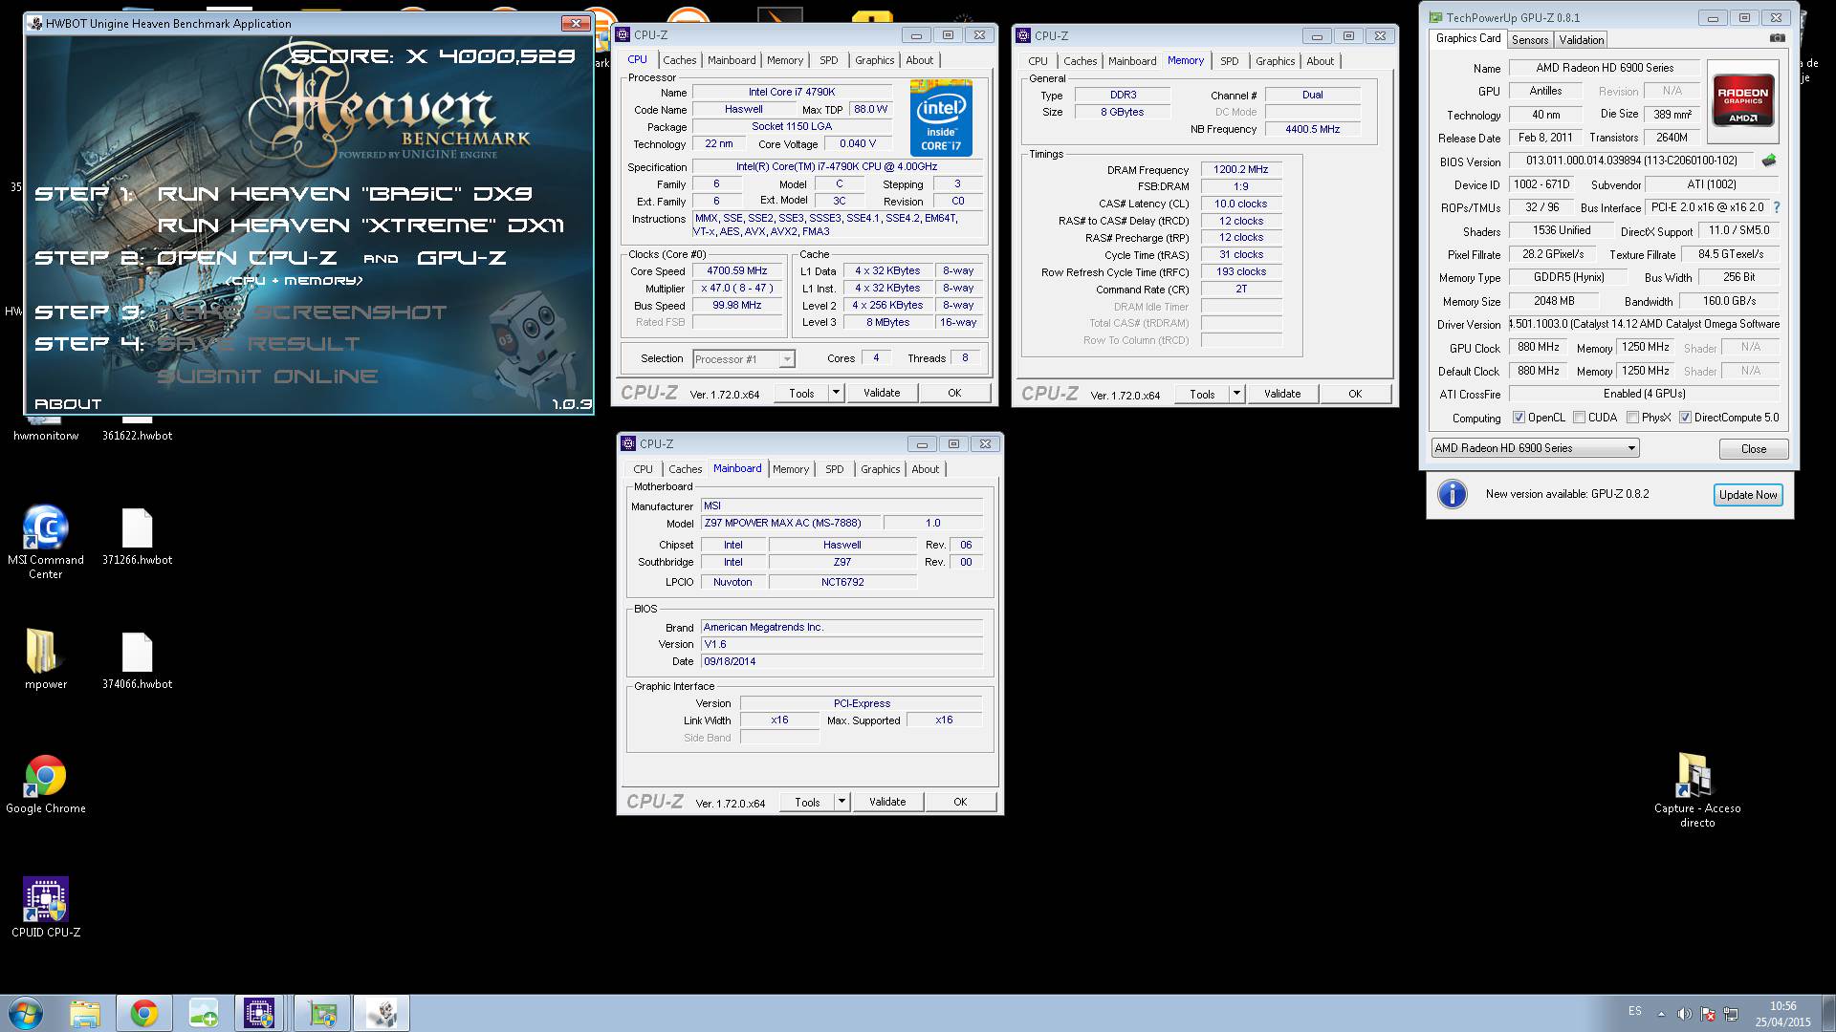The width and height of the screenshot is (1836, 1032).
Task: Click Run Heaven "Xtreme" DX11
Action: click(361, 226)
